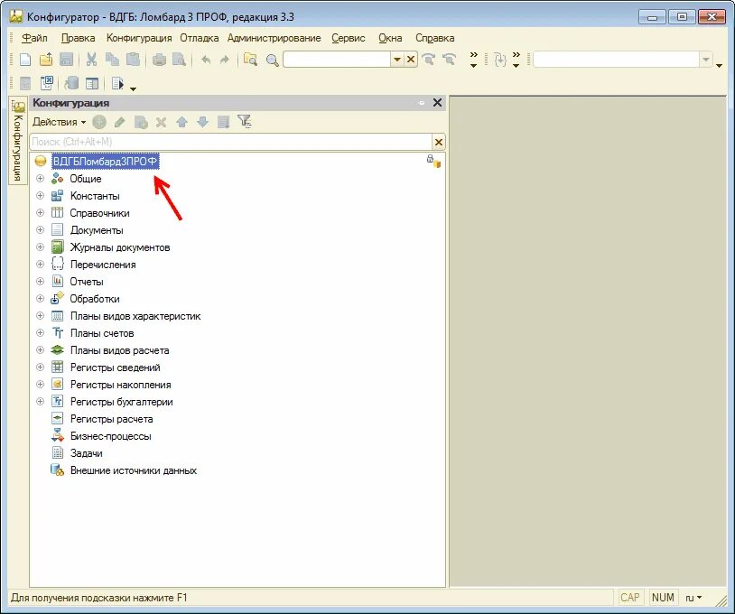
Task: Expand the Отчеты tree node
Action: [x=41, y=281]
